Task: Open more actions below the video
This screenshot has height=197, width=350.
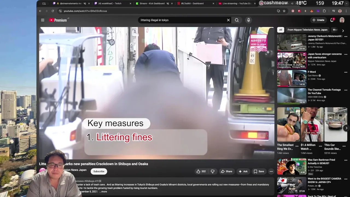Action: 271,171
